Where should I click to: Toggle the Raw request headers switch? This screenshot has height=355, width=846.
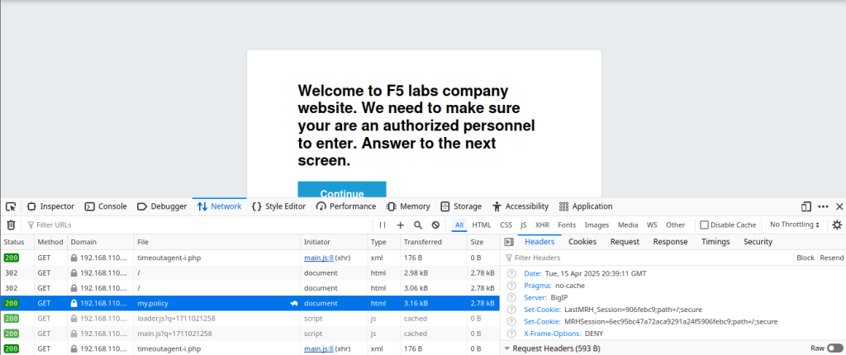pyautogui.click(x=835, y=348)
